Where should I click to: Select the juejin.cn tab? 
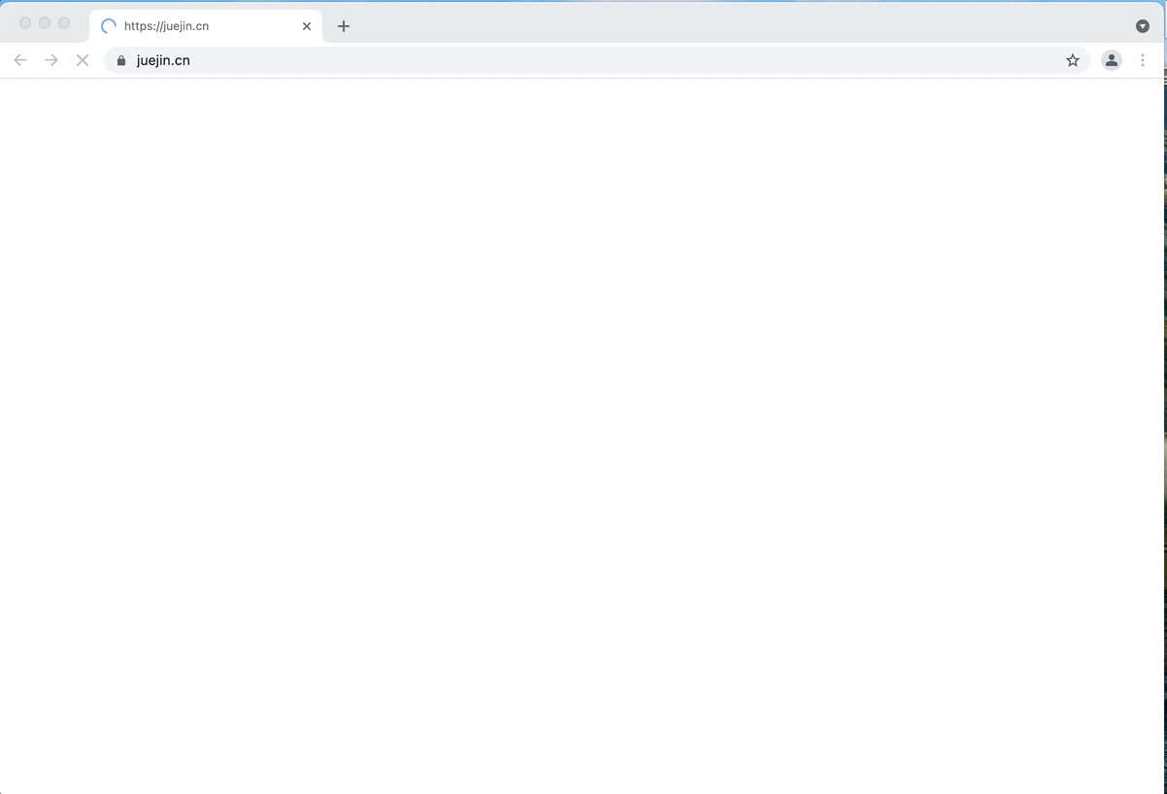coord(194,26)
